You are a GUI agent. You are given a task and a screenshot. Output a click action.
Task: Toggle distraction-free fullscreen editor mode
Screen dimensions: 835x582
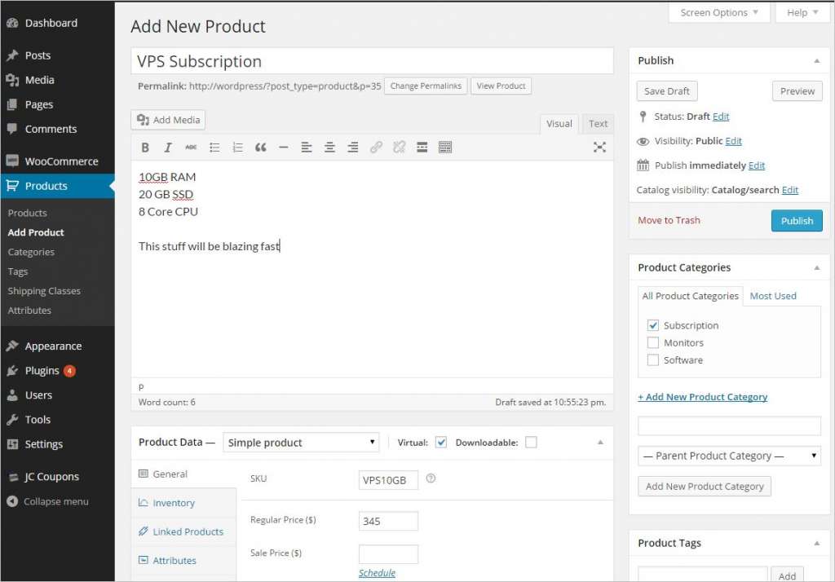pyautogui.click(x=599, y=148)
